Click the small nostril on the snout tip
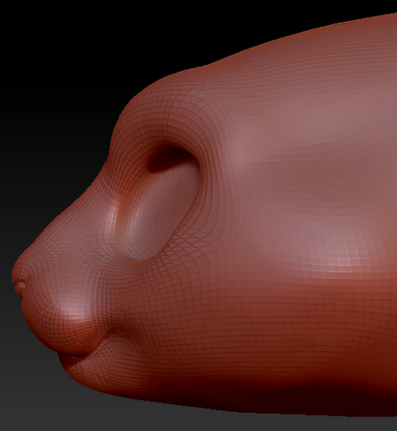Viewport: 397px width, 431px height. tap(21, 288)
